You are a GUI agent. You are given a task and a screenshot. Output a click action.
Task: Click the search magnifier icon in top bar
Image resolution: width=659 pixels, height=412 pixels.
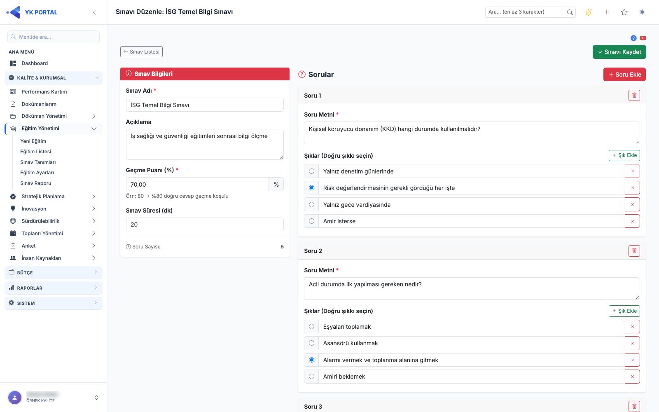click(x=570, y=12)
